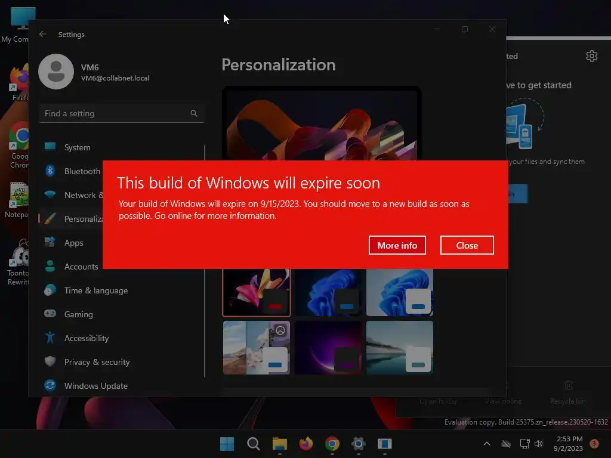Select the purple Captured Motion theme thumbnail

point(328,348)
